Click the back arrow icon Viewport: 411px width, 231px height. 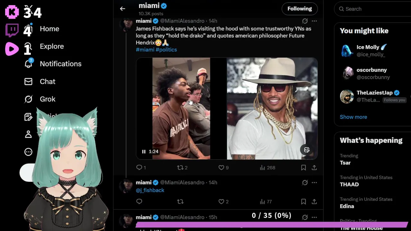(122, 9)
